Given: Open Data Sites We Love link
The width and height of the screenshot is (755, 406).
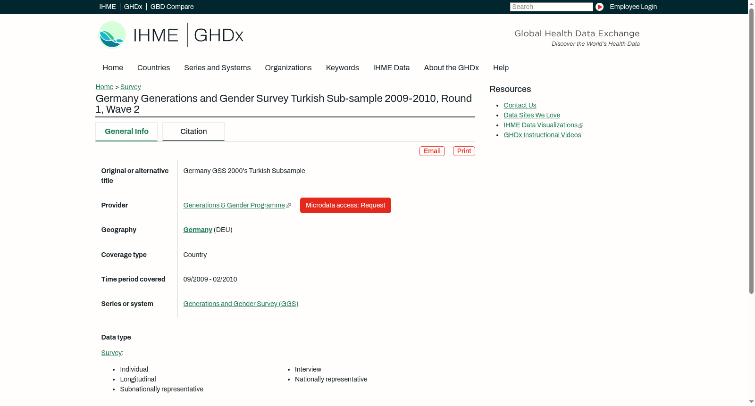Looking at the screenshot, I should 532,115.
